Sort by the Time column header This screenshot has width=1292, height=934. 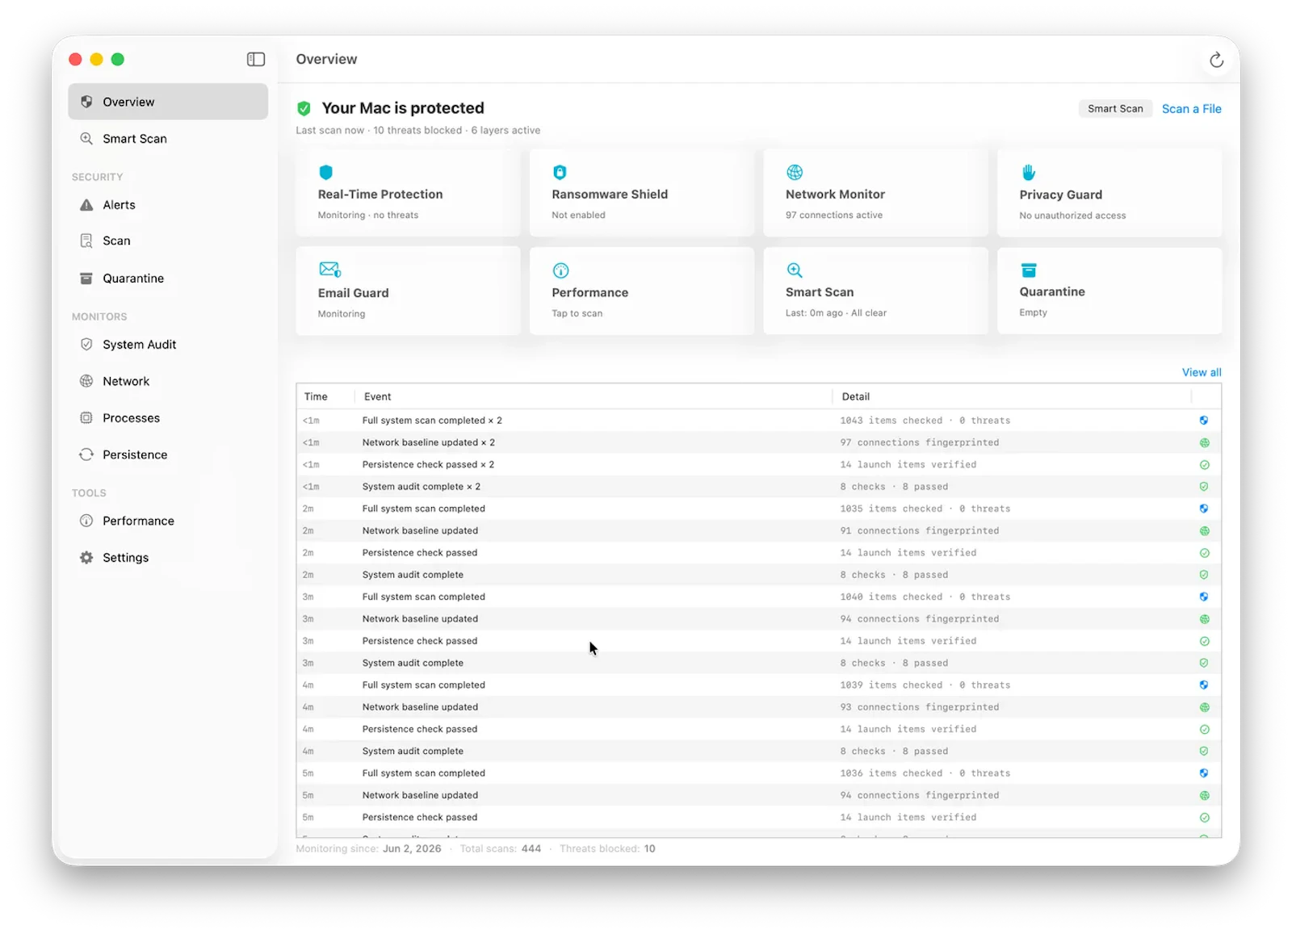325,396
